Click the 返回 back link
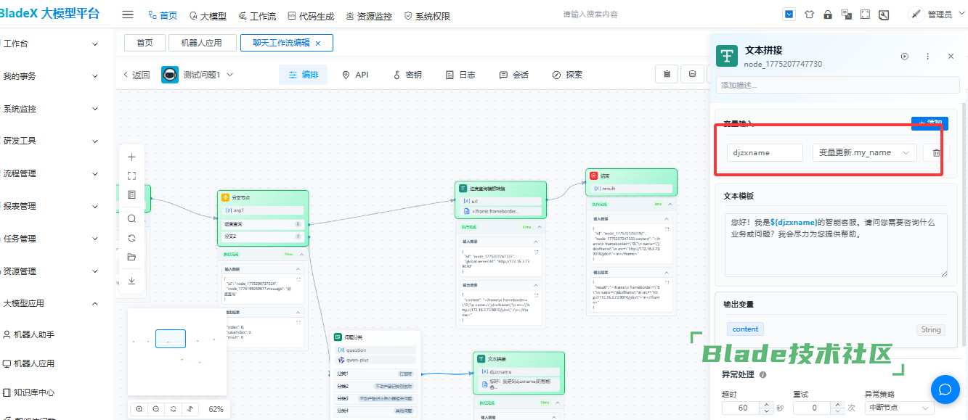Image resolution: width=968 pixels, height=420 pixels. click(137, 75)
